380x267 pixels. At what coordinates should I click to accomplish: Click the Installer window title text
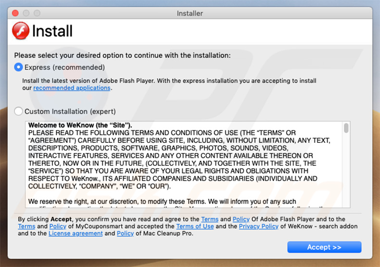tap(190, 13)
